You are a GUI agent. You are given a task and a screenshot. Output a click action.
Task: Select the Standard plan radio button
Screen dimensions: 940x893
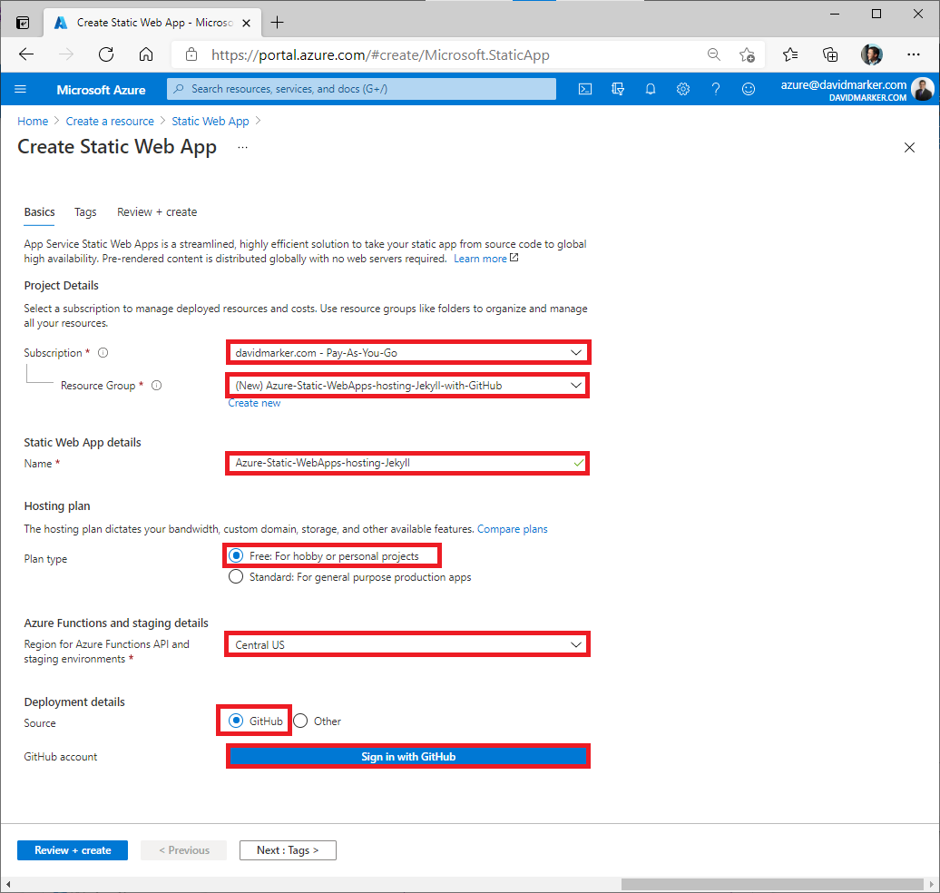click(x=236, y=577)
